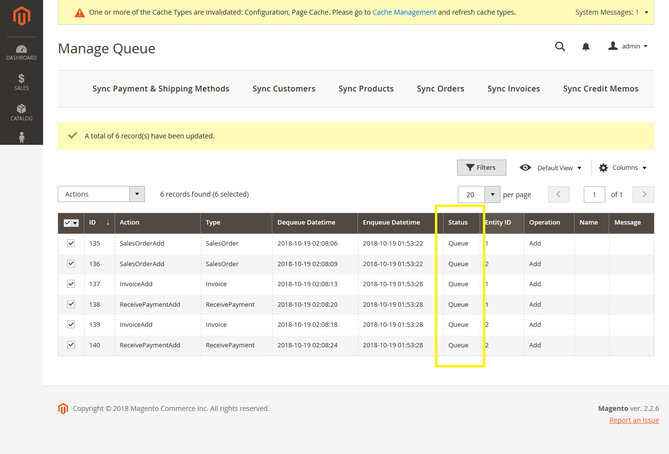Uncheck the checkbox for row 135

tap(71, 243)
